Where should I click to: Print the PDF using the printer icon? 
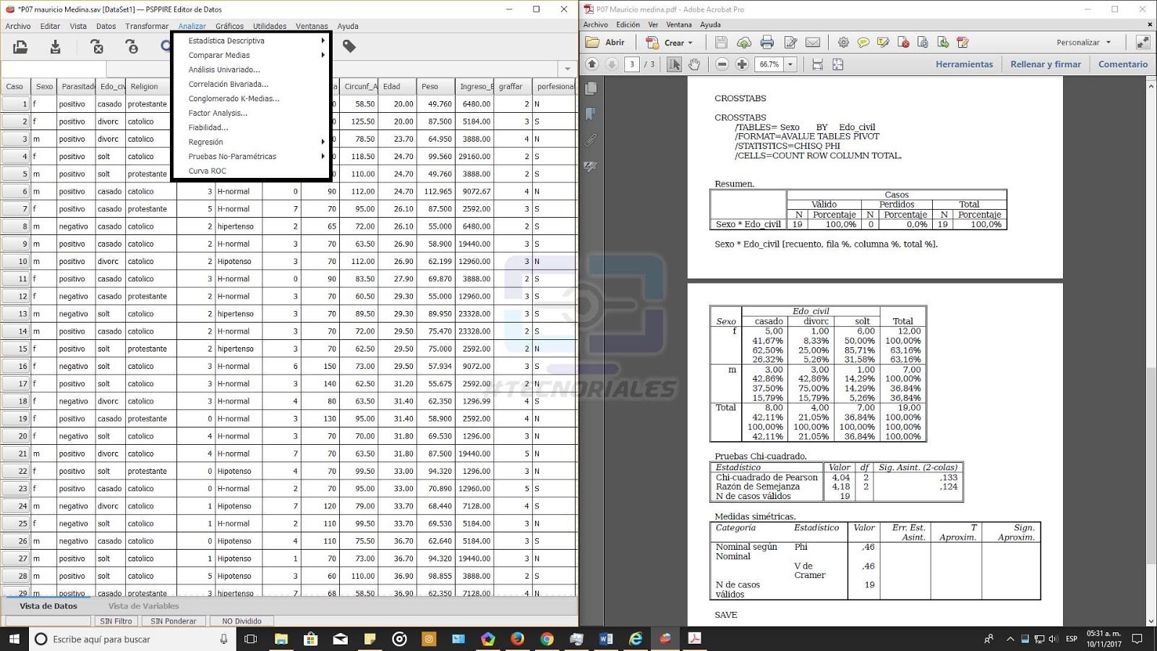[x=767, y=43]
